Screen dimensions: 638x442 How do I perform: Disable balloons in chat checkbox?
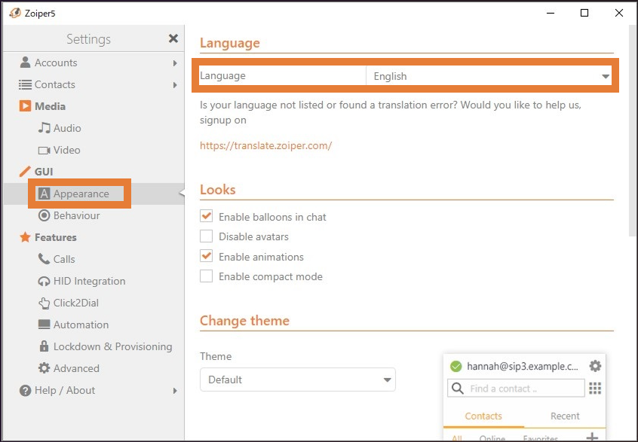tap(207, 217)
